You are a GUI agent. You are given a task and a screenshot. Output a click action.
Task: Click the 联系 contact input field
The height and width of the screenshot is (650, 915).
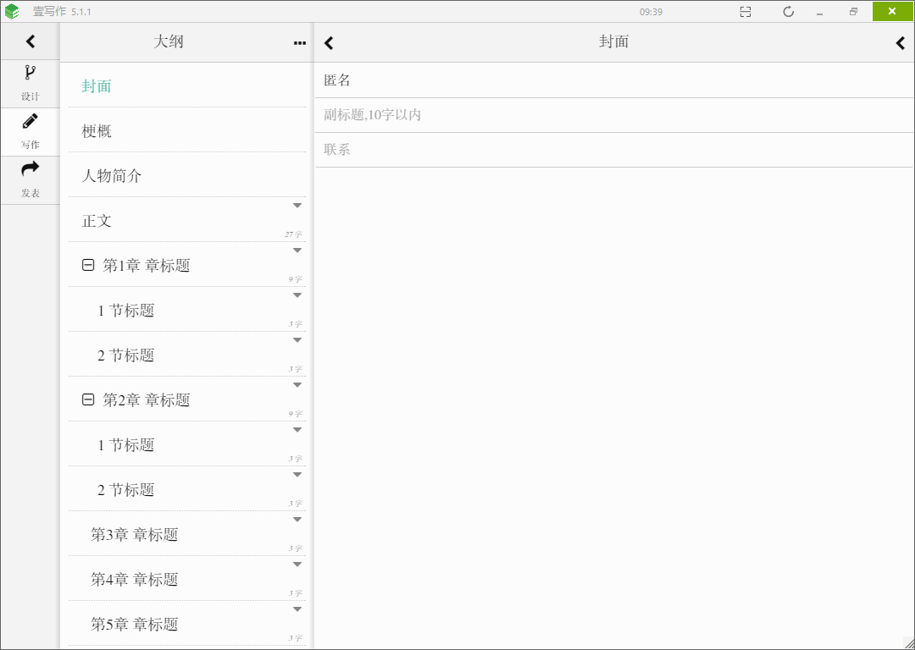[613, 150]
